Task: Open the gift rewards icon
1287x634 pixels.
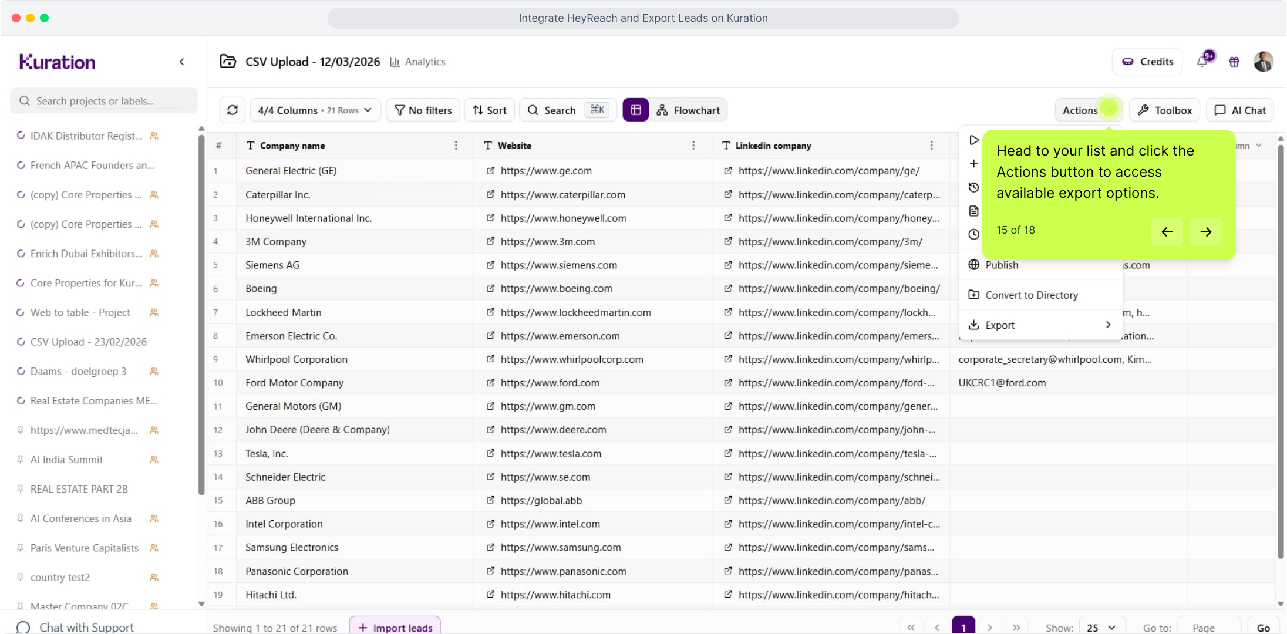Action: (x=1234, y=62)
